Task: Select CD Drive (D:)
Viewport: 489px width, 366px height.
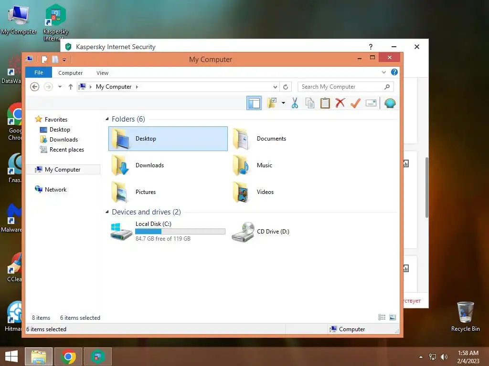Action: click(261, 231)
